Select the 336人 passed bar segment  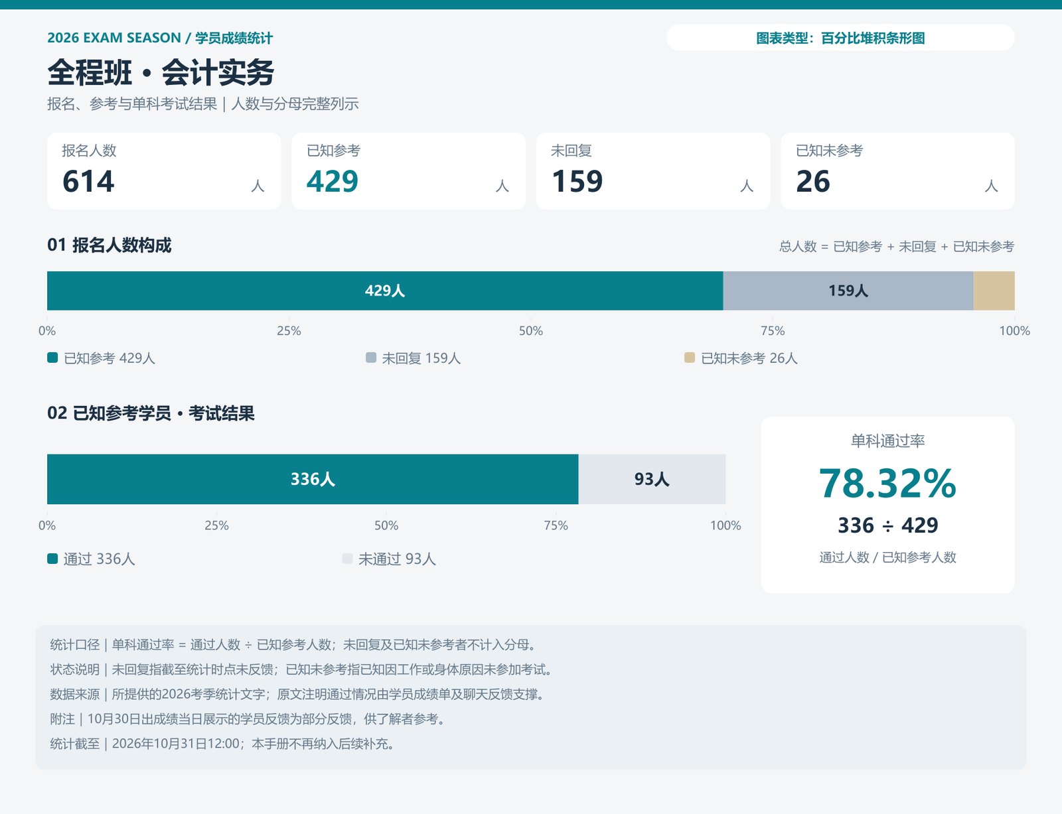(x=313, y=479)
